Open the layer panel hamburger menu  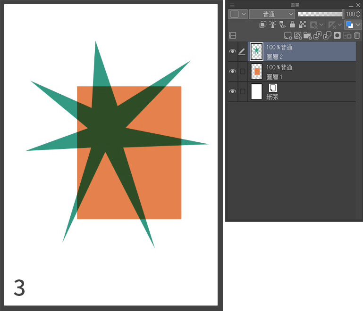coord(232,5)
